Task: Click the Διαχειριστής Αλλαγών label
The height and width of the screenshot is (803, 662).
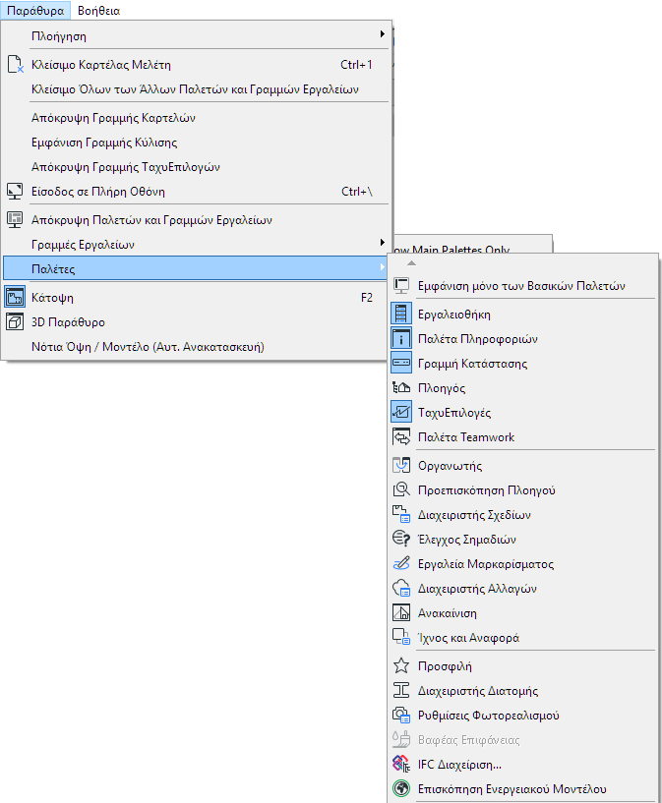Action: (477, 589)
